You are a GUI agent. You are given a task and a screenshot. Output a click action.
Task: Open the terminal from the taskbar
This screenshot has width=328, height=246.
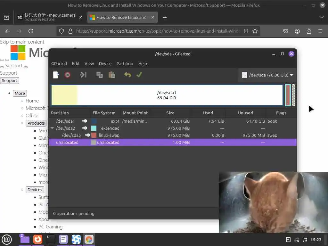(x=50, y=239)
